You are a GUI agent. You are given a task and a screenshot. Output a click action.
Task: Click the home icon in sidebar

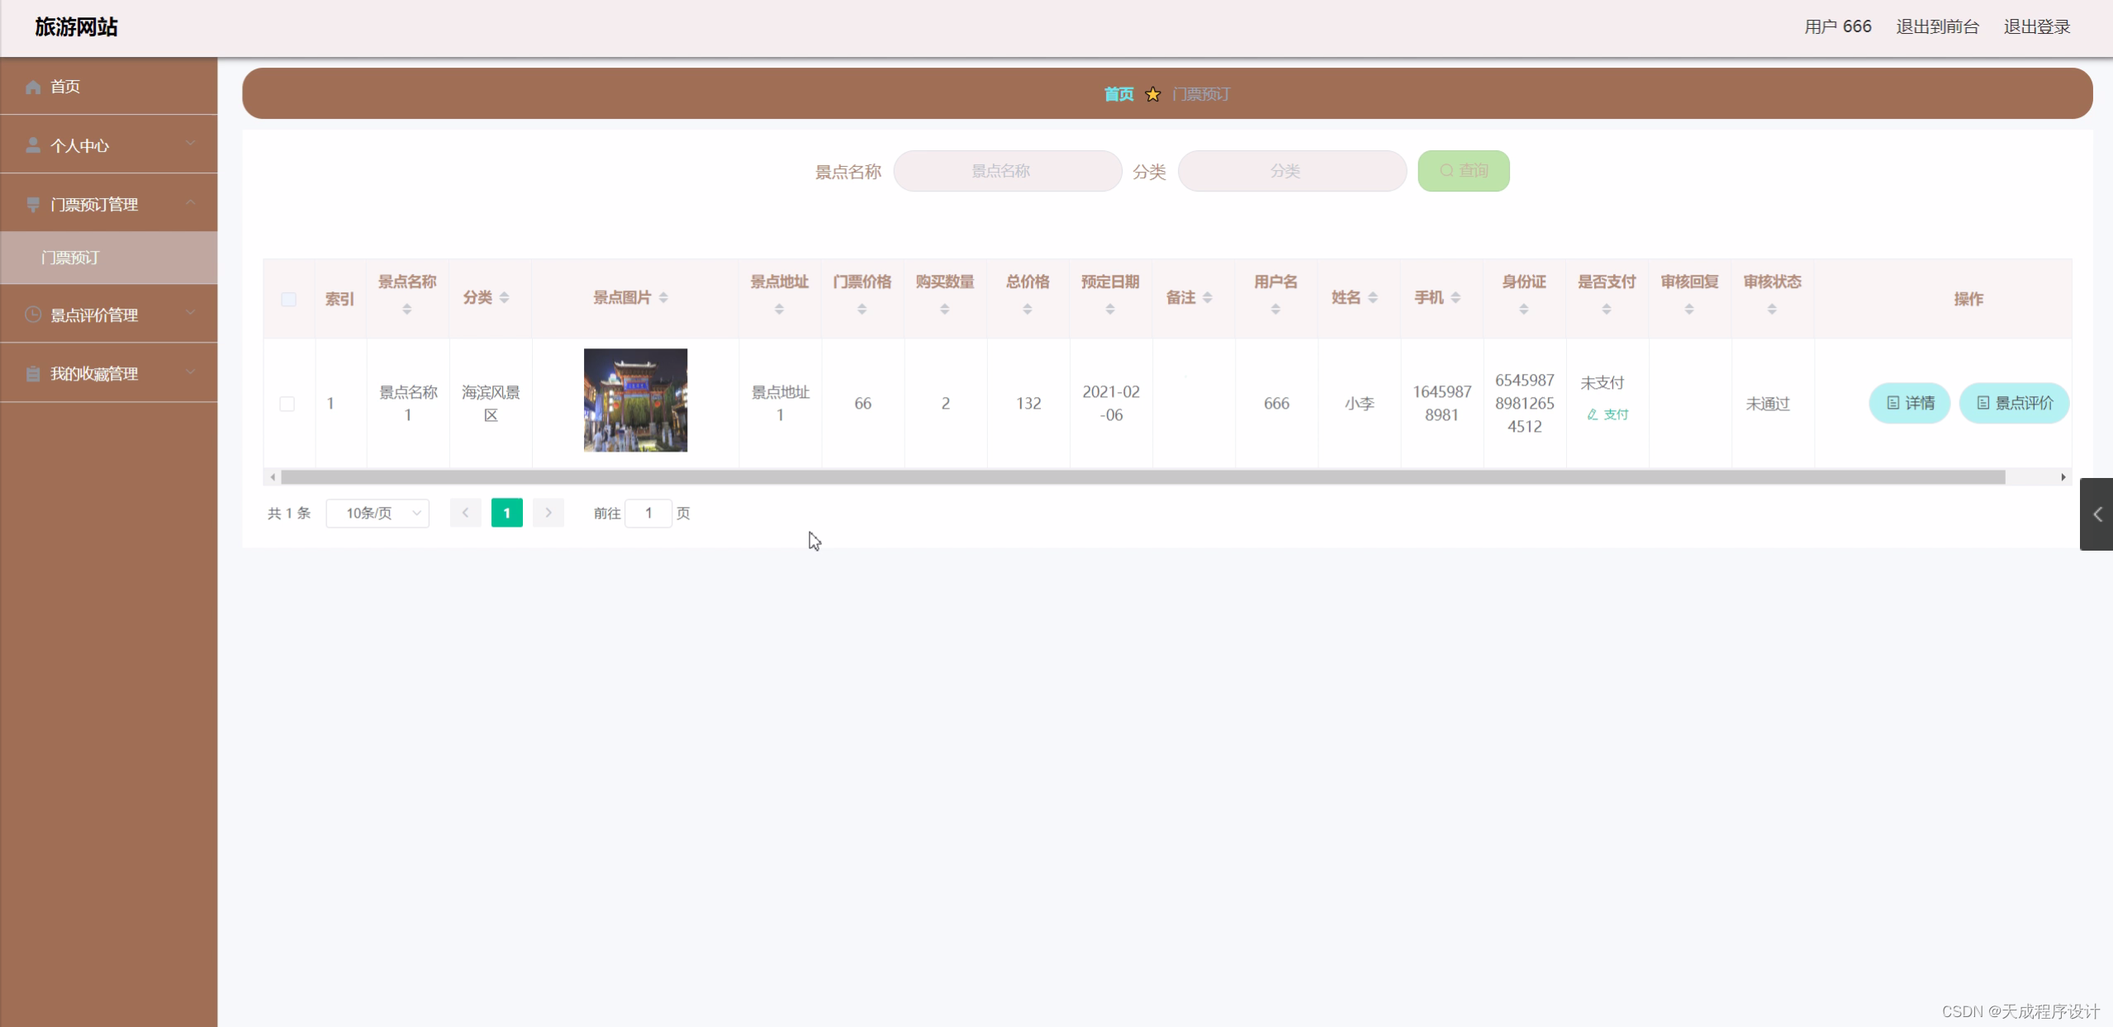33,87
